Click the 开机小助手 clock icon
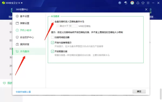The image size is (162, 102). (17, 30)
